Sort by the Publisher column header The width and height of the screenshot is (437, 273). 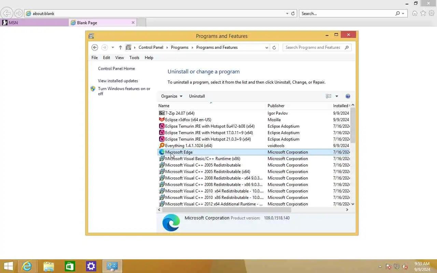tap(299, 106)
